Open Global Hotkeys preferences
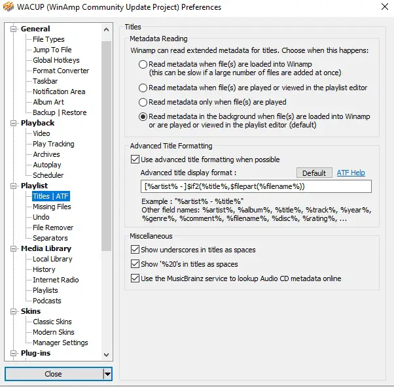Viewport: 394px width, 387px height. click(x=56, y=60)
